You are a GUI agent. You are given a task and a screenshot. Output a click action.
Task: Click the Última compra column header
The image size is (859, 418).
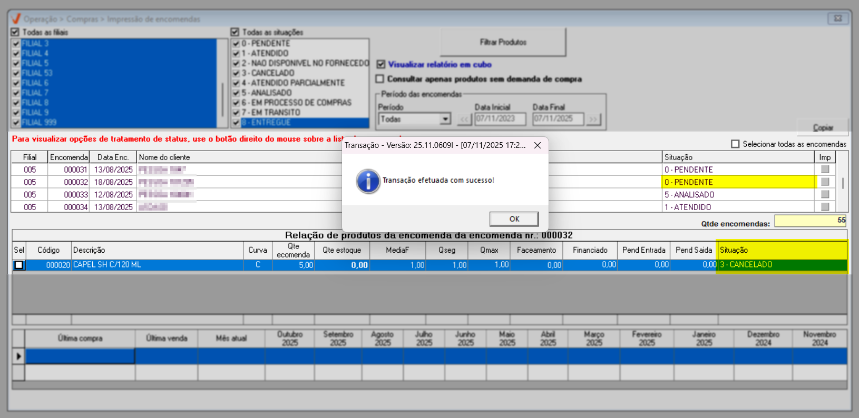[80, 339]
